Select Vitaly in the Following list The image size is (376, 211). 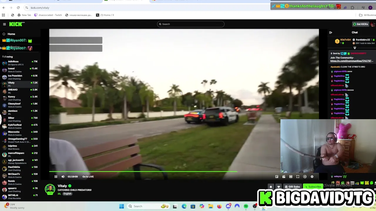tap(20, 84)
